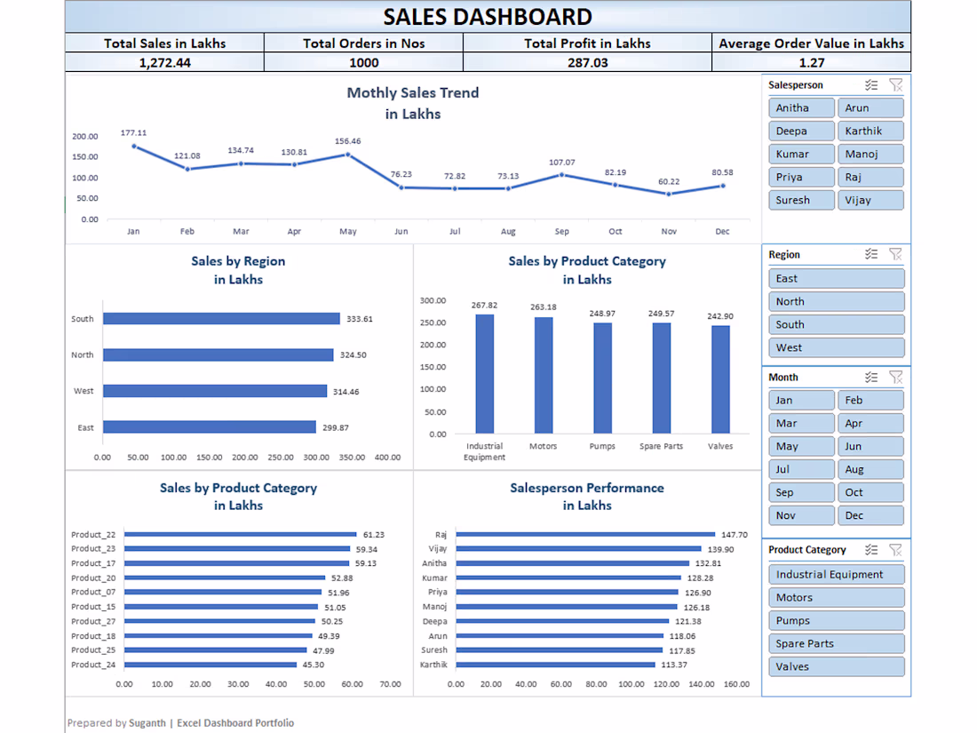This screenshot has height=733, width=977.
Task: Select the Total Orders value 1000
Action: [364, 63]
